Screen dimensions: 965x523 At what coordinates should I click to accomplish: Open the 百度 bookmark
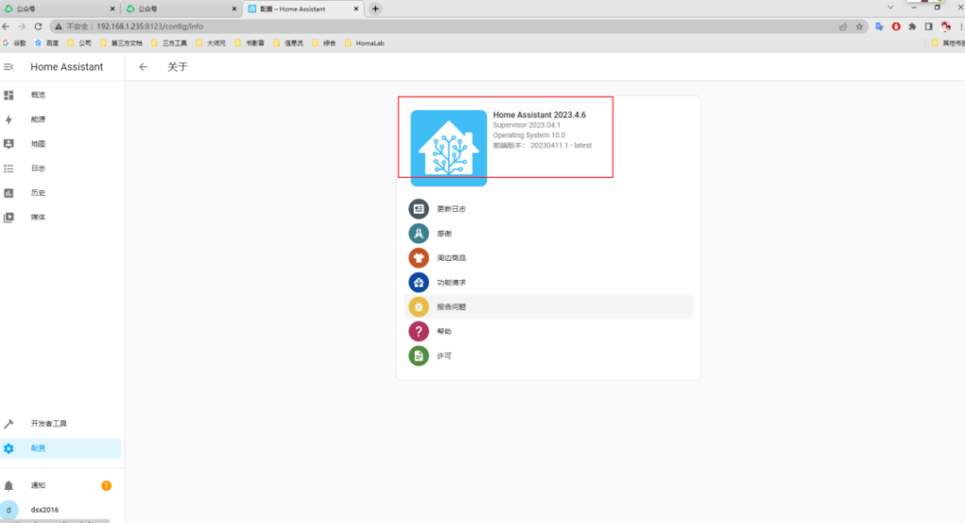pos(47,43)
